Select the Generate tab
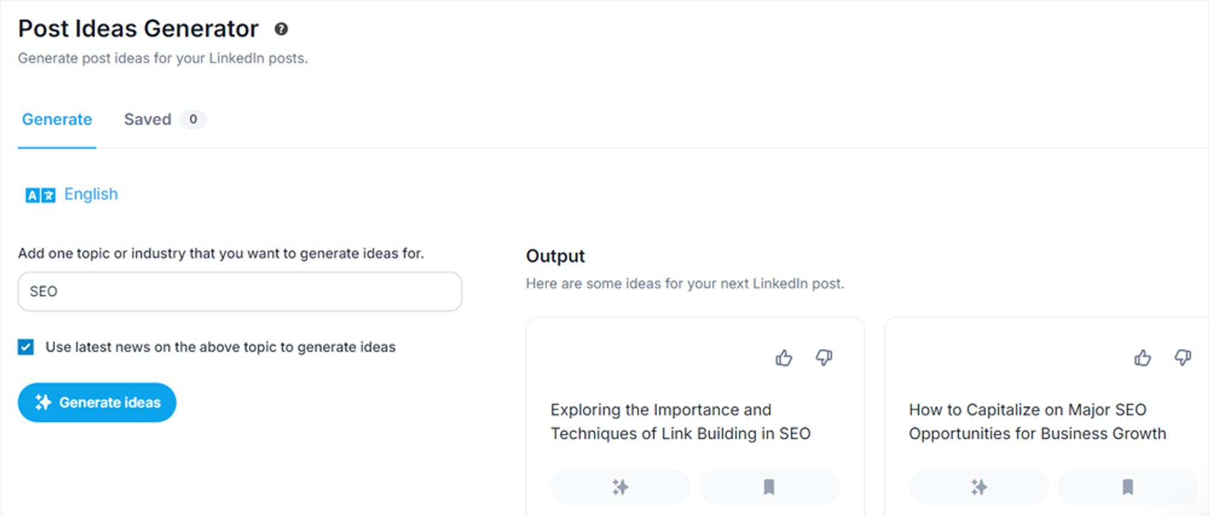Viewport: 1209px width, 516px height. coord(57,120)
